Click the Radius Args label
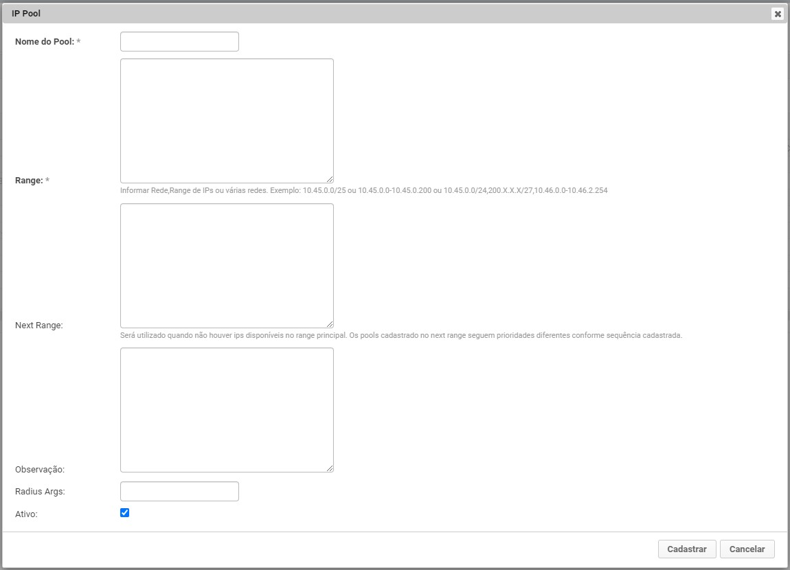This screenshot has width=790, height=570. tap(40, 492)
